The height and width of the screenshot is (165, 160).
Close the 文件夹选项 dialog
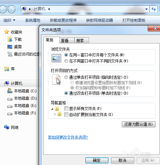tap(154, 28)
